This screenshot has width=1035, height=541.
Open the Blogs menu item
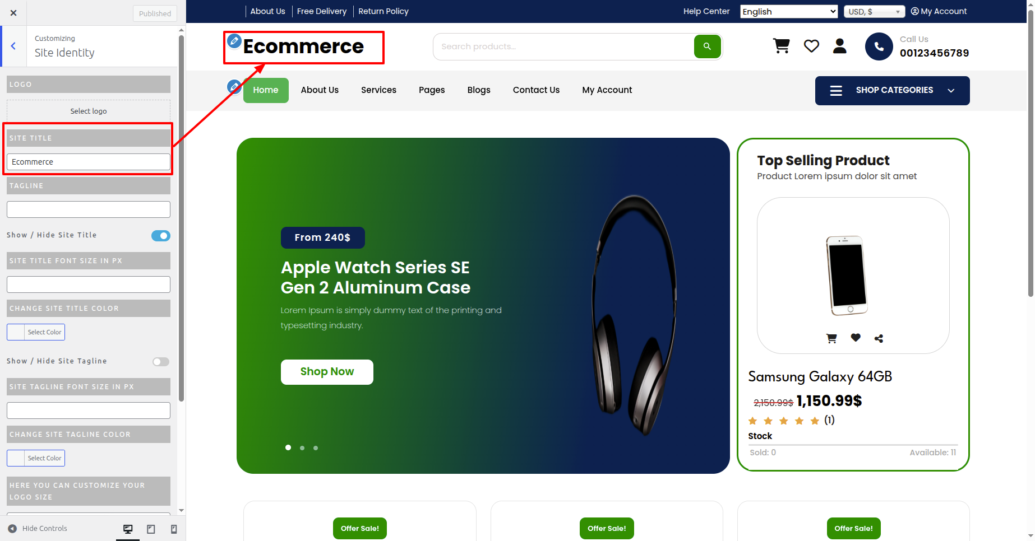[x=479, y=90]
